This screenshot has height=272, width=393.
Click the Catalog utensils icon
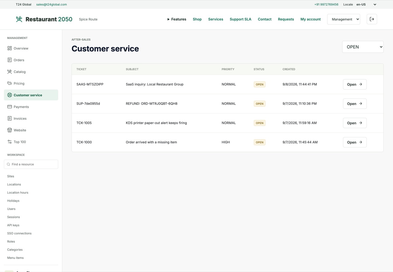10,72
